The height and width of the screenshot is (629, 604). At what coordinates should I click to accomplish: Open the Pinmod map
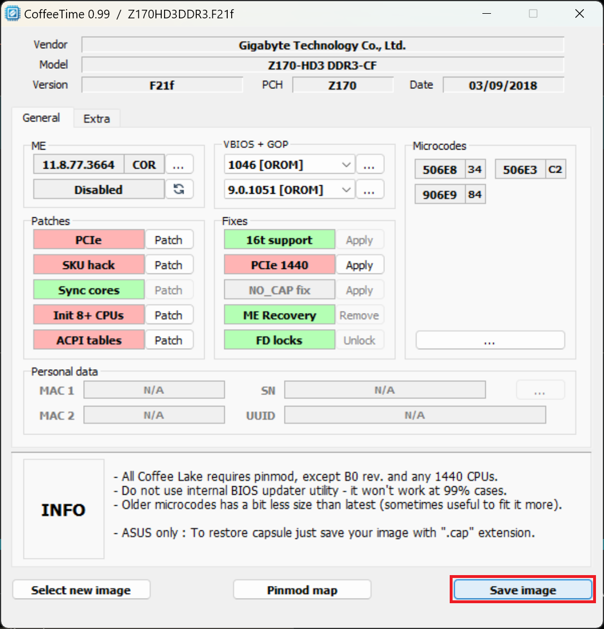[x=302, y=590]
